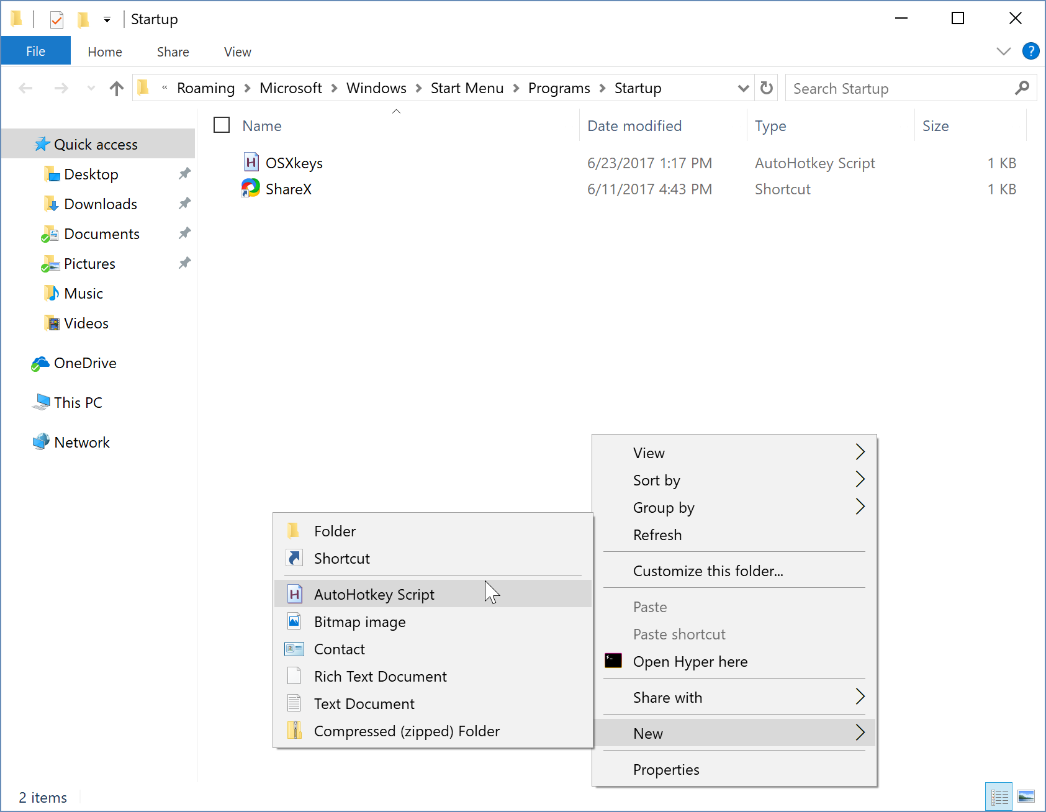Select Shortcut in the New submenu
The width and height of the screenshot is (1046, 812).
pos(433,558)
